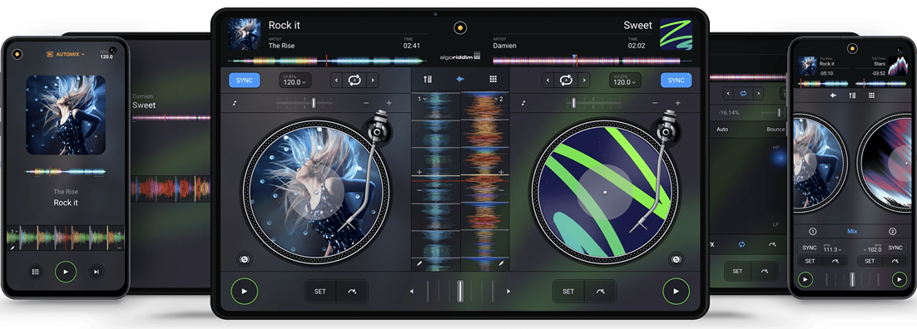Open the AUTOMIX dropdown on left phone

click(66, 54)
